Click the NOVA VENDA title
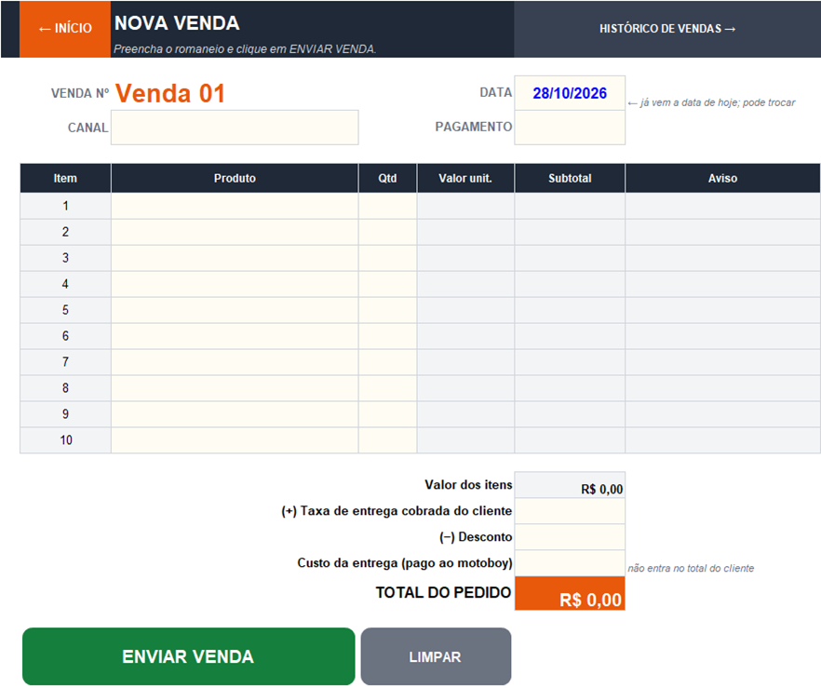The width and height of the screenshot is (821, 688). (177, 23)
